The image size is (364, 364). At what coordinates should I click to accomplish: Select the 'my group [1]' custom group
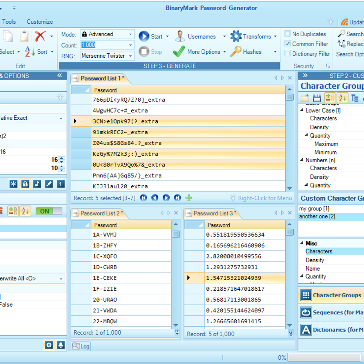331,209
